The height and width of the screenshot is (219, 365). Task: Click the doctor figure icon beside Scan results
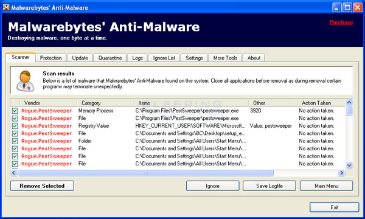[25, 81]
